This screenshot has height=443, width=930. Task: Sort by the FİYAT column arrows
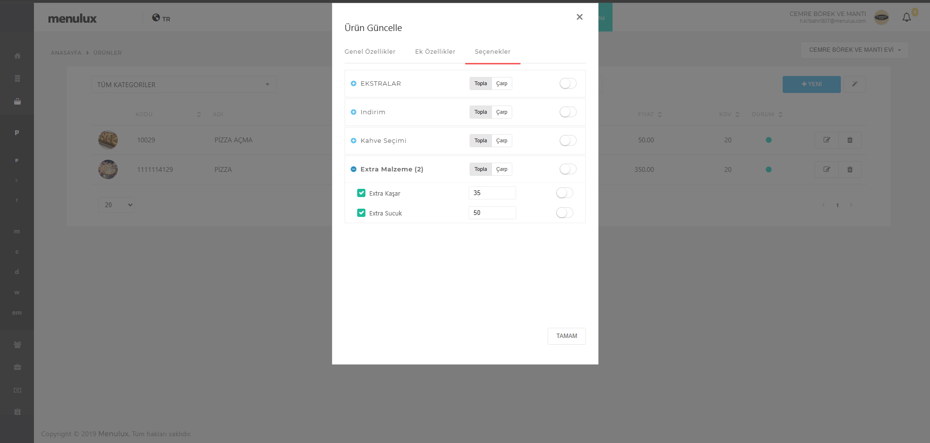(660, 114)
